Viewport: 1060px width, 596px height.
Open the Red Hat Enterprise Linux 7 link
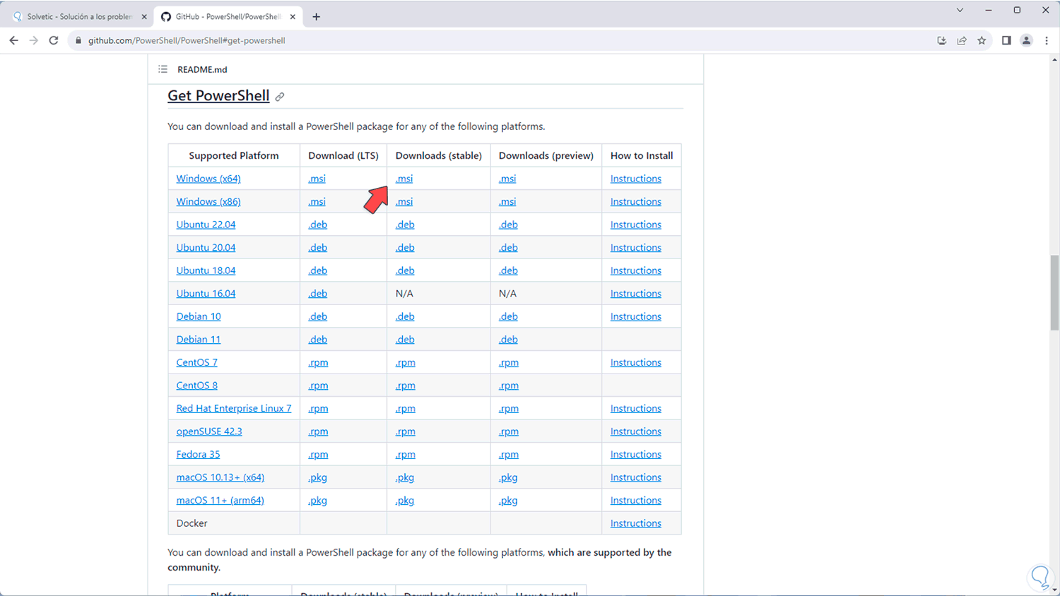point(234,408)
